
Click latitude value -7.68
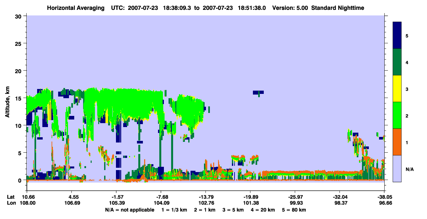click(x=161, y=197)
